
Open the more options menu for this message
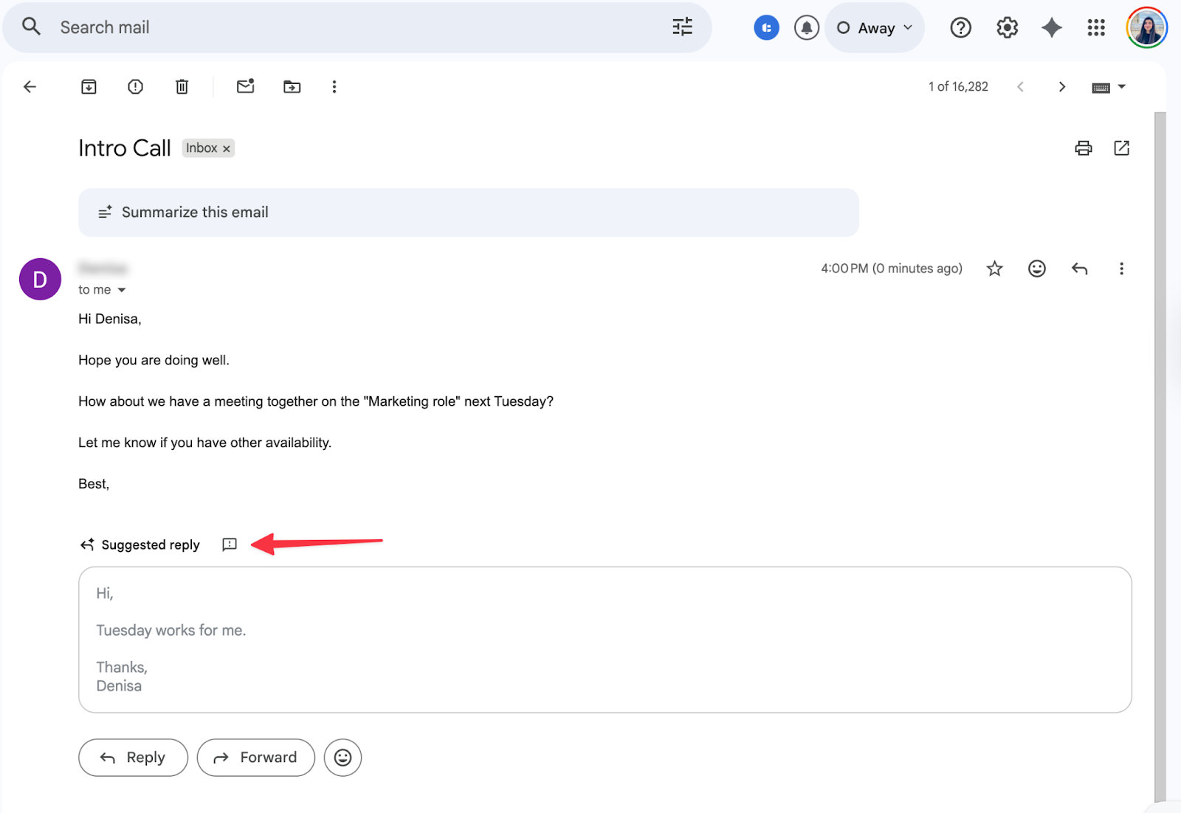(x=1121, y=269)
